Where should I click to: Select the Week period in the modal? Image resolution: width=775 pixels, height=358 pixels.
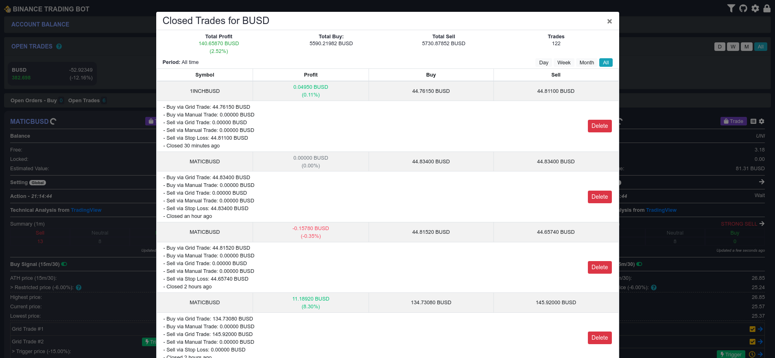click(x=563, y=63)
